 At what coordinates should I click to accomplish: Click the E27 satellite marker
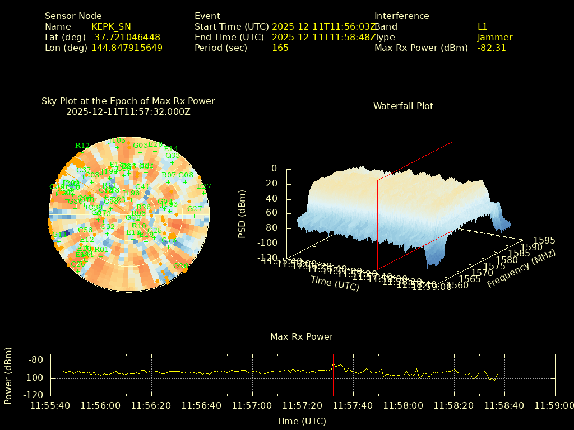tap(204, 193)
